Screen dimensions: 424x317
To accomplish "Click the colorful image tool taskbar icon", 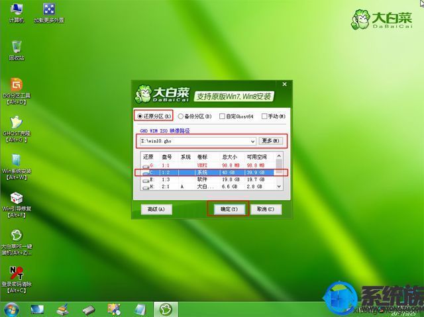I will point(114,310).
